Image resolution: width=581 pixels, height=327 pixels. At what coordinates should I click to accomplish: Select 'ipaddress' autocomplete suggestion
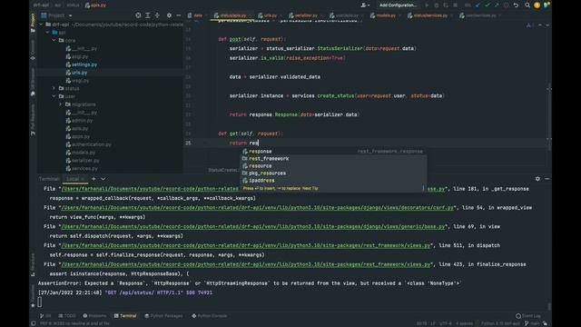[x=333, y=181]
